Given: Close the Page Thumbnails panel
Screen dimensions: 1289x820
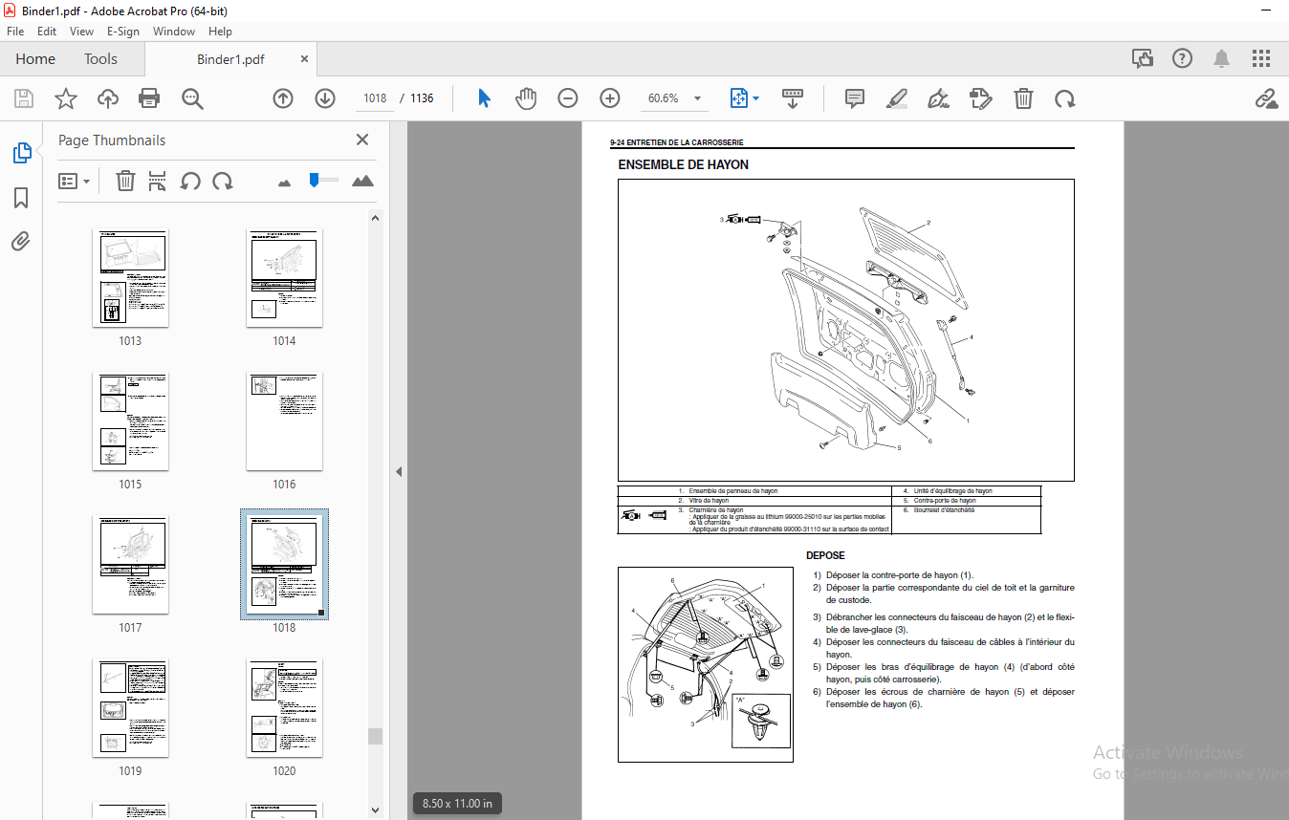Looking at the screenshot, I should [x=362, y=140].
